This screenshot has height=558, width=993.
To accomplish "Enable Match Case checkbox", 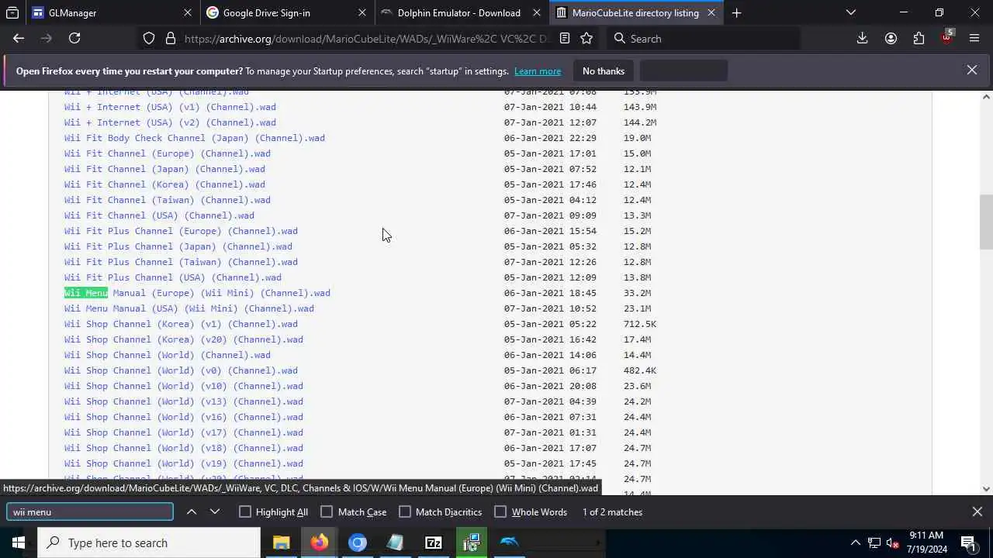I will tap(327, 511).
